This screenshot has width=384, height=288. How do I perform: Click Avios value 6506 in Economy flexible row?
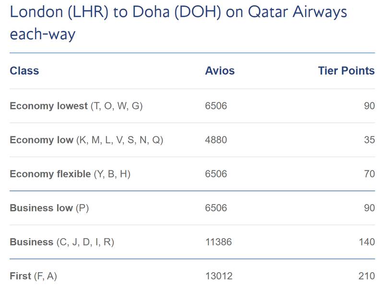point(216,174)
